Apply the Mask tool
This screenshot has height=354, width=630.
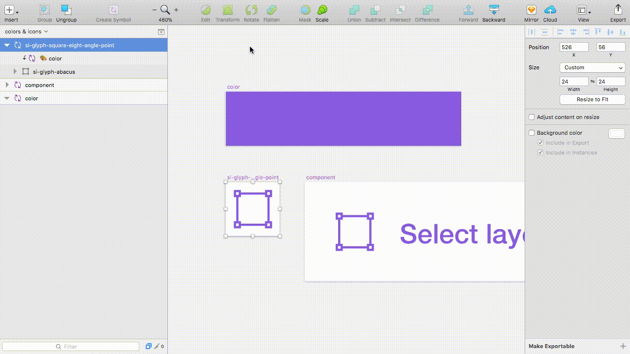click(x=305, y=10)
